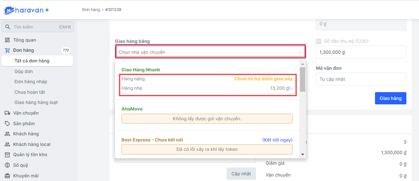This screenshot has height=181, width=419.
Task: Toggle Số tiền thu hộ (COD) checkbox
Action: [x=318, y=41]
